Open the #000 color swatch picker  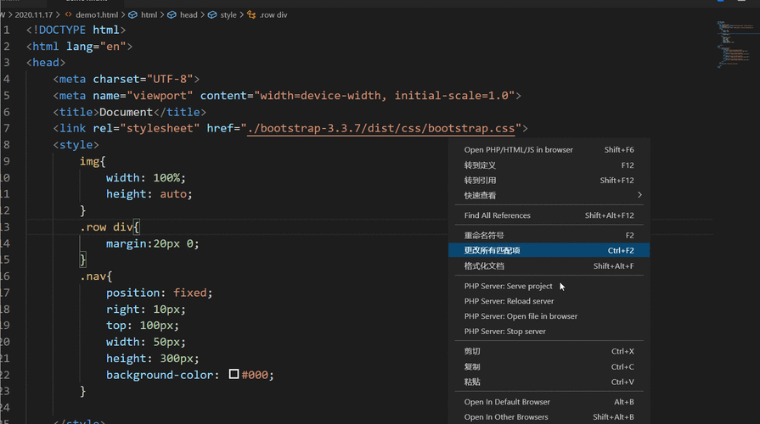[234, 374]
